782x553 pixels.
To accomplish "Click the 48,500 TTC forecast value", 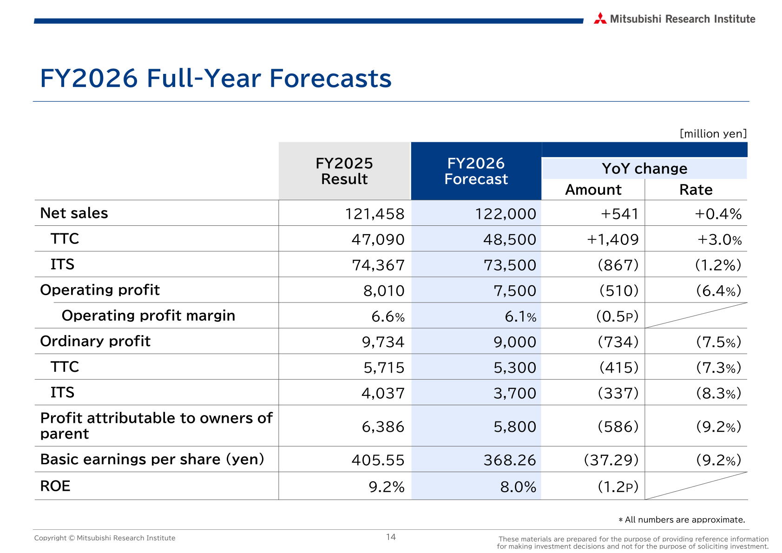I will [x=509, y=239].
